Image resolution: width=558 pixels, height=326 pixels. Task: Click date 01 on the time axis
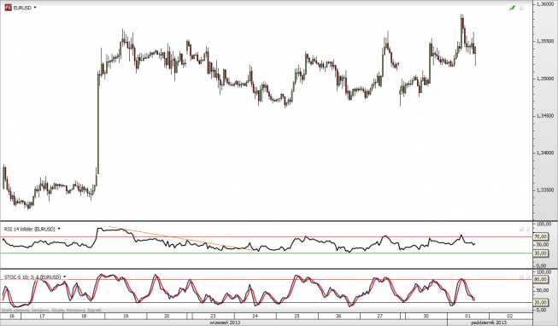pos(467,316)
